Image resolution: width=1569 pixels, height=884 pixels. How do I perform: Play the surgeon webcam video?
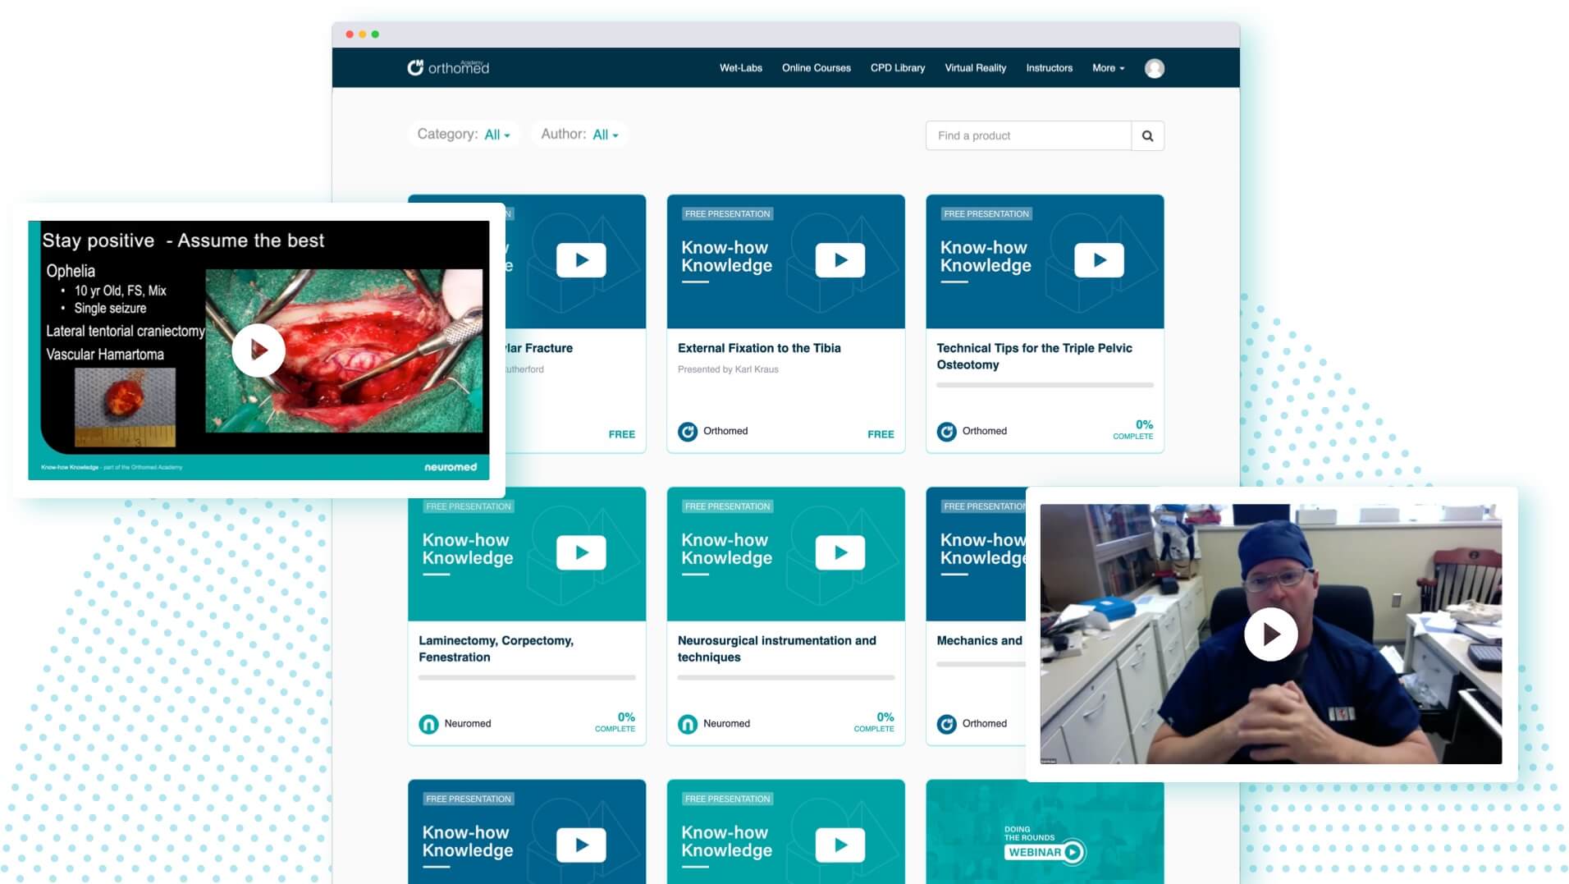[1270, 634]
